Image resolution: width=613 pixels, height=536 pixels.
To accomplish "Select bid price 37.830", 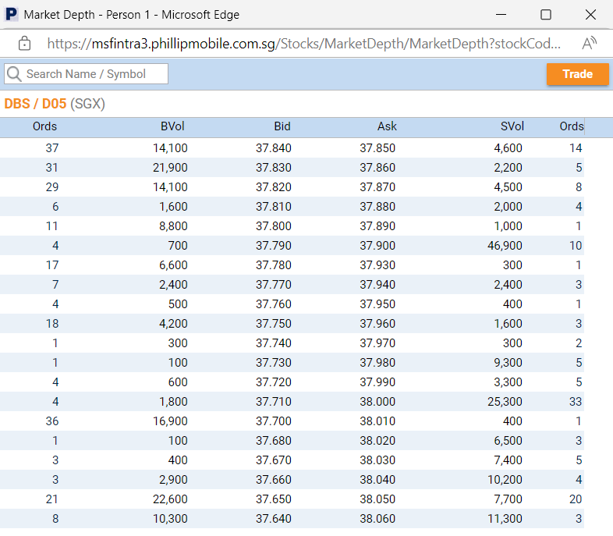I will (x=274, y=168).
